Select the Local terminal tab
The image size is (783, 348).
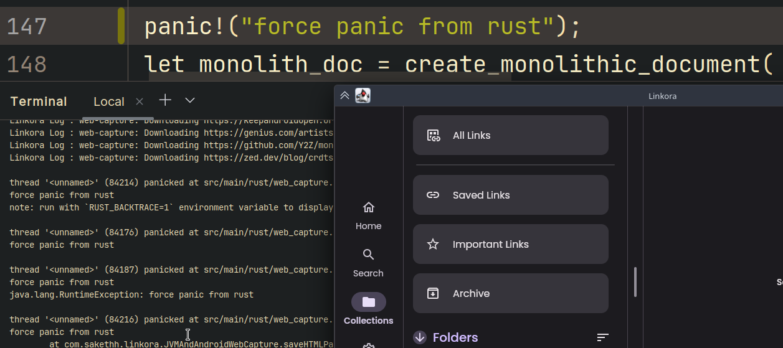pos(109,101)
